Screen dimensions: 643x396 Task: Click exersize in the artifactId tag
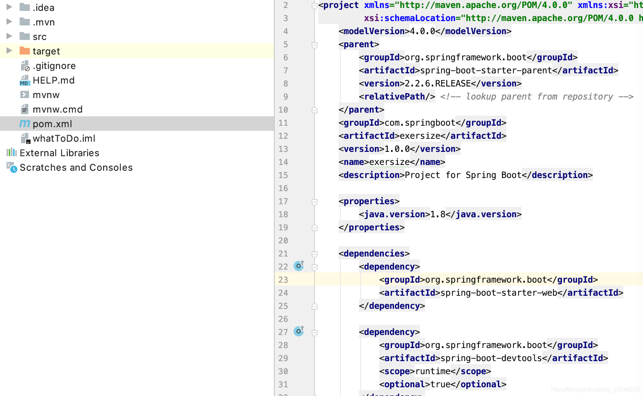point(420,136)
